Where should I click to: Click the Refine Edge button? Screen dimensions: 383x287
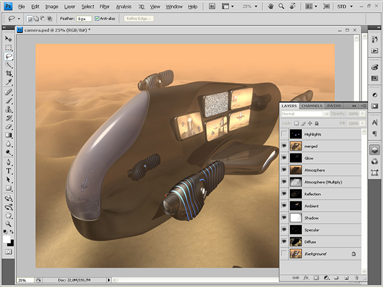click(138, 19)
